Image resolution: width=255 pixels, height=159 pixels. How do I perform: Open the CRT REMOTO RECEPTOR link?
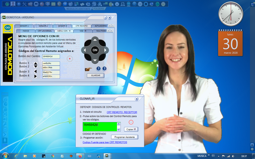122,112
